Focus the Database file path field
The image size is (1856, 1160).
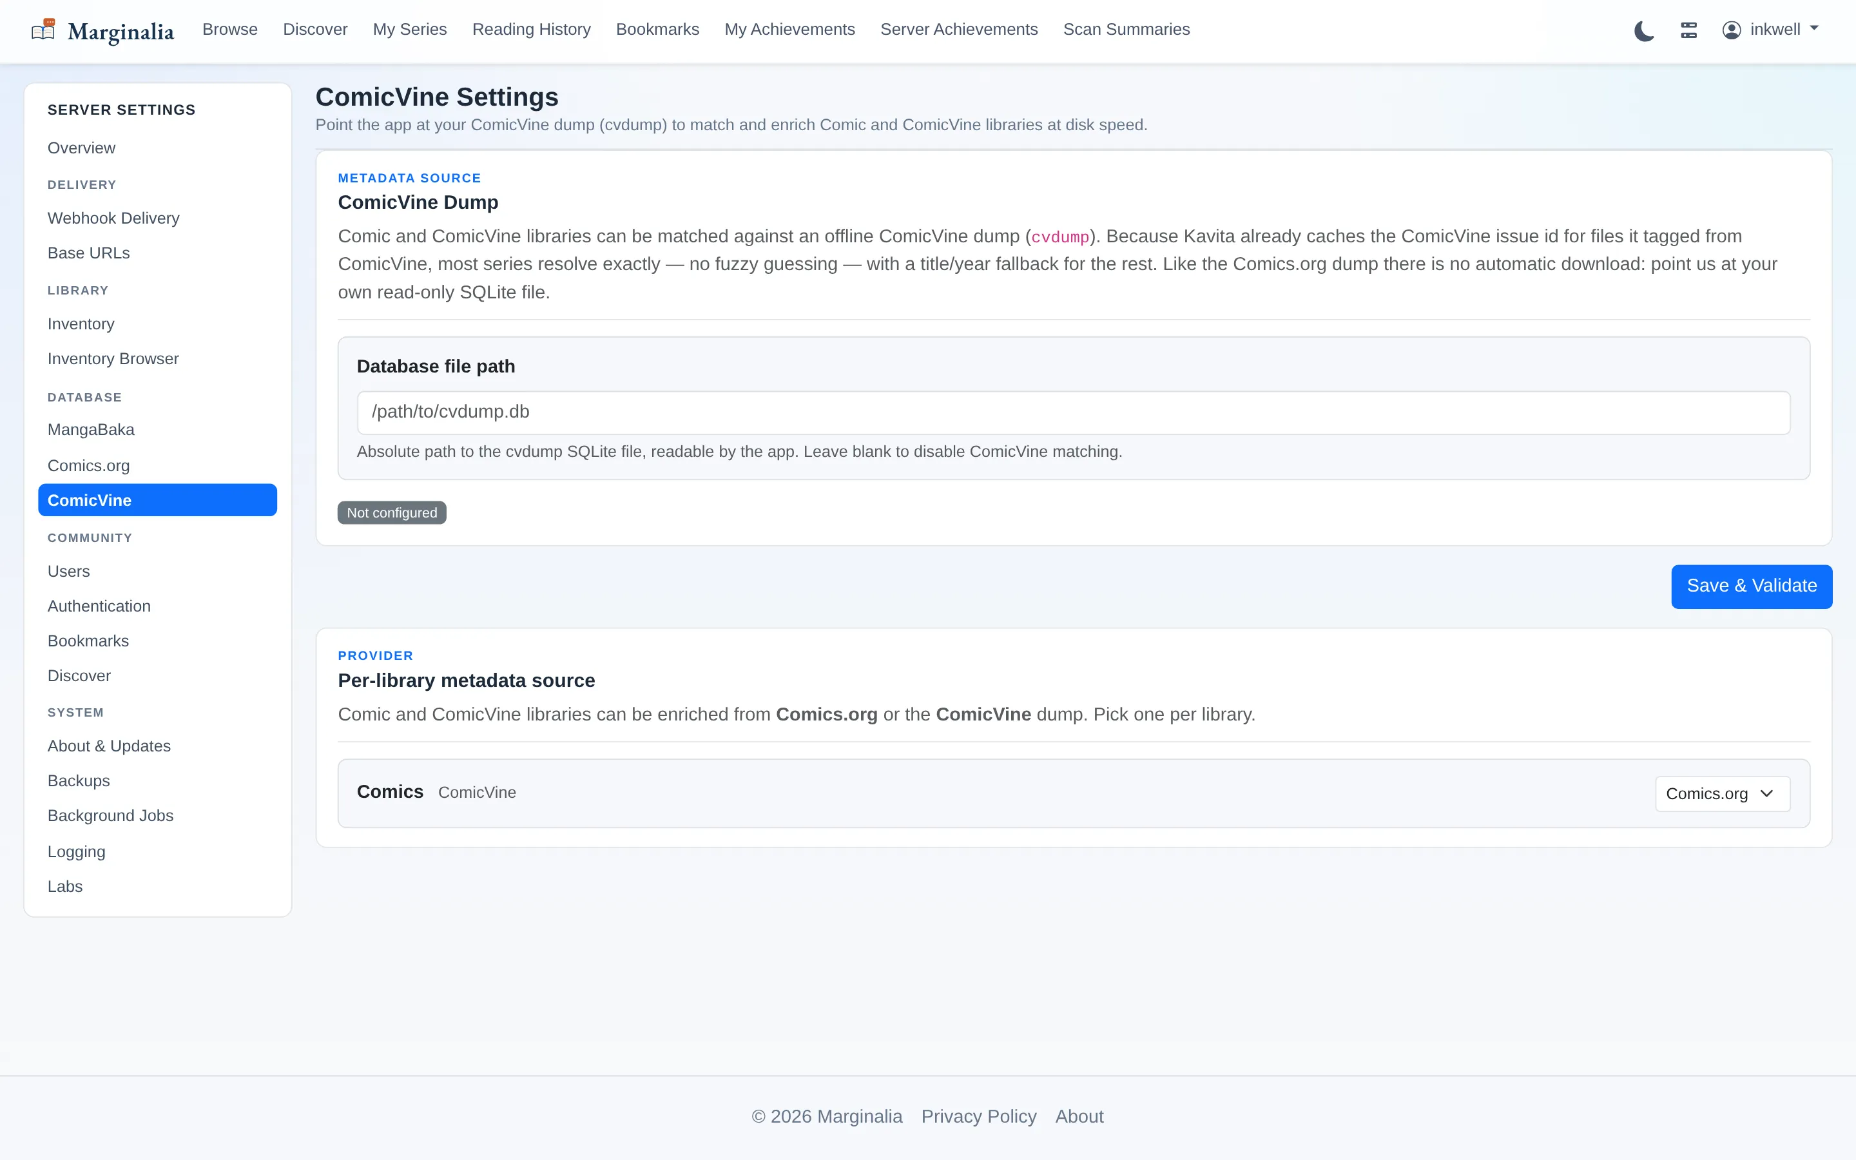[x=1073, y=412]
